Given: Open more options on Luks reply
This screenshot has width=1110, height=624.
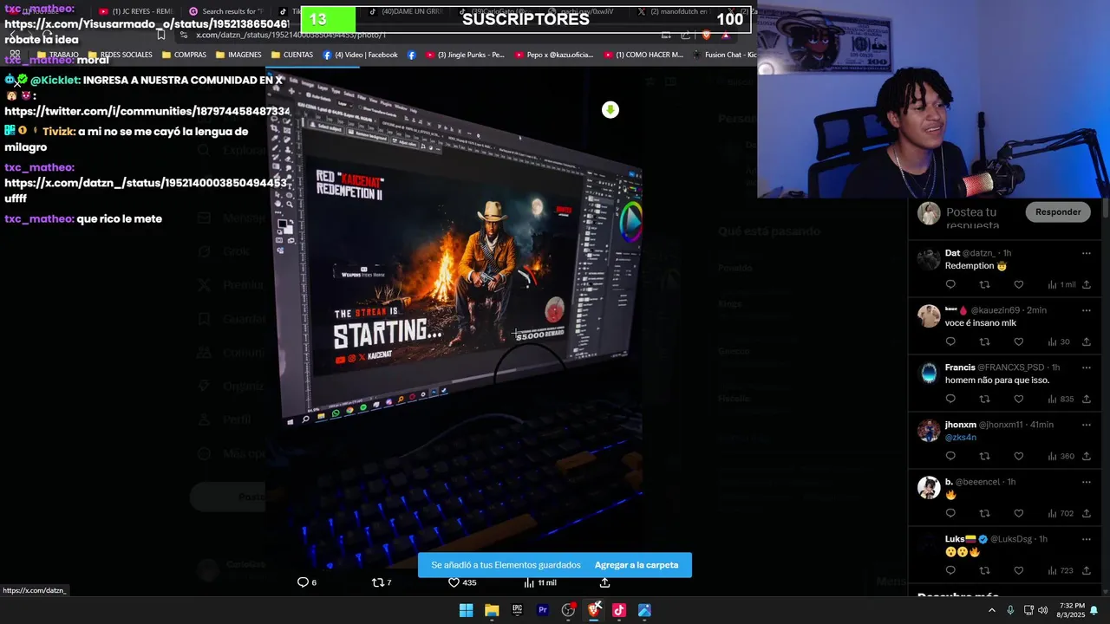Looking at the screenshot, I should click(1086, 539).
